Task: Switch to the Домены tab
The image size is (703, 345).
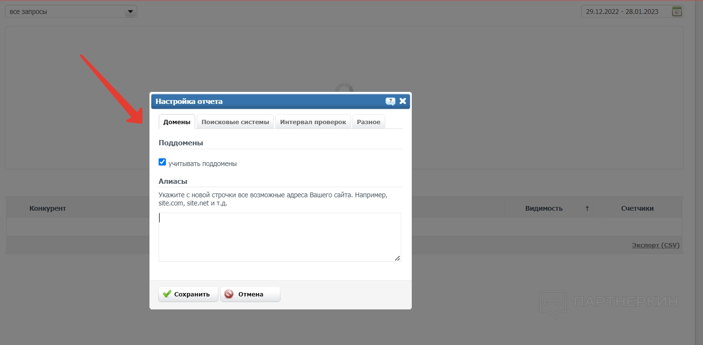Action: point(177,122)
